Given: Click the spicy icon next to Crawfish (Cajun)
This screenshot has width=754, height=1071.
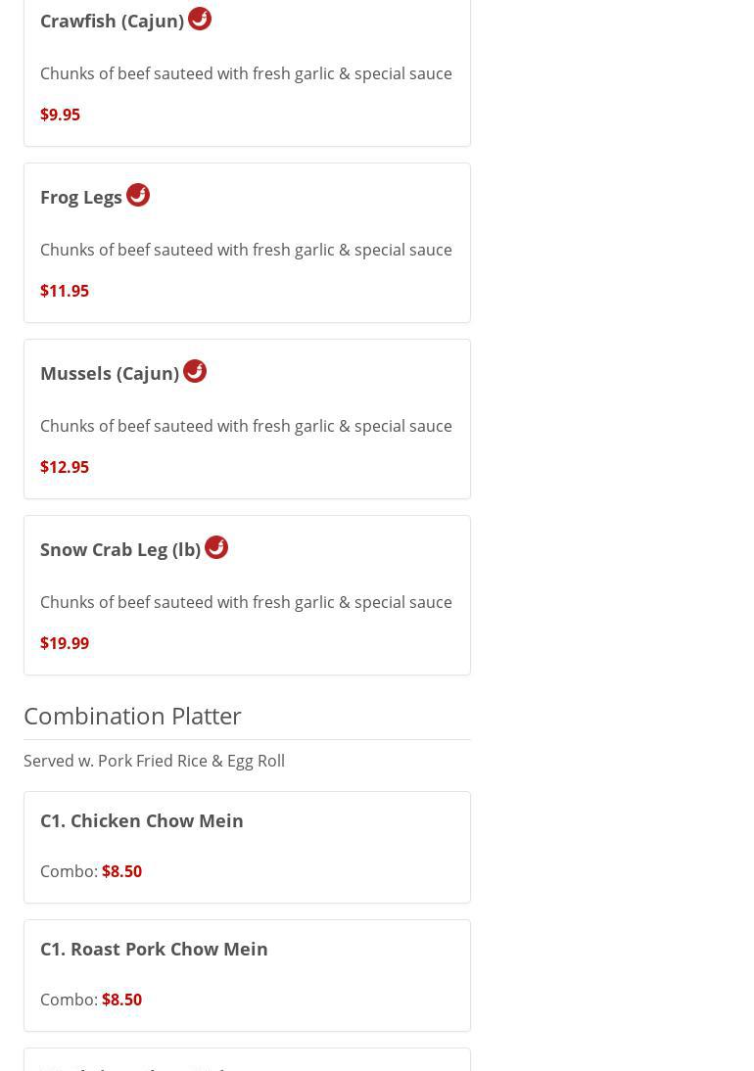Looking at the screenshot, I should [200, 19].
